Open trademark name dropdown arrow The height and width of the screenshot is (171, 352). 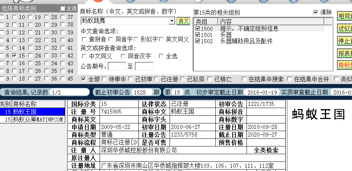(172, 21)
